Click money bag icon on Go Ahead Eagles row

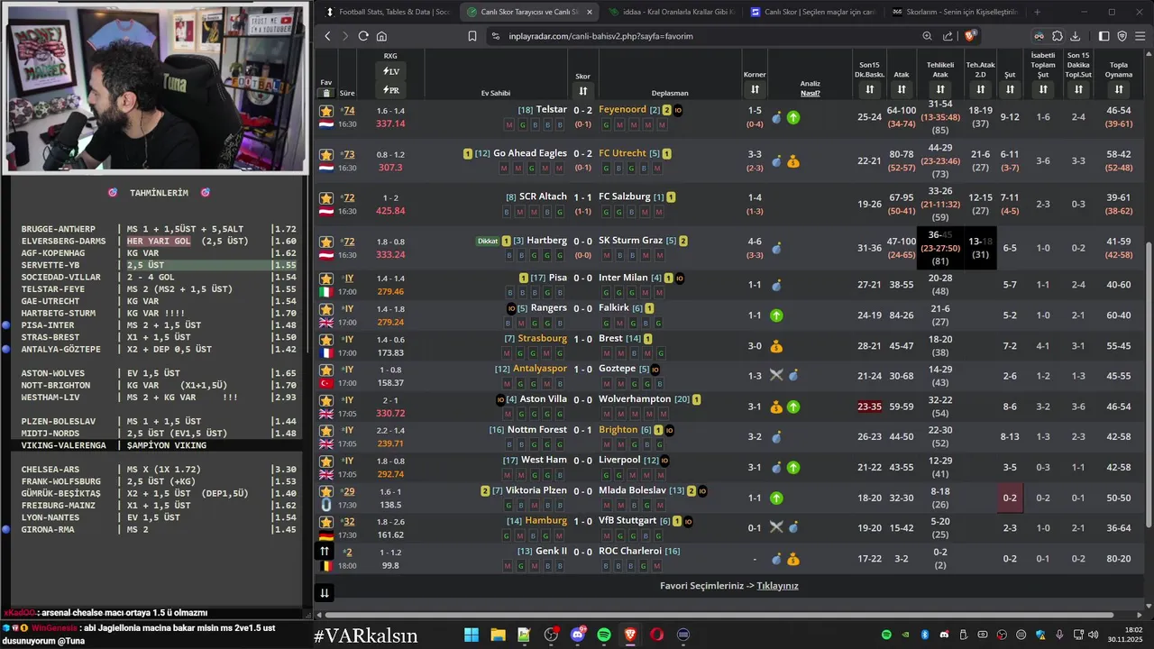click(793, 161)
